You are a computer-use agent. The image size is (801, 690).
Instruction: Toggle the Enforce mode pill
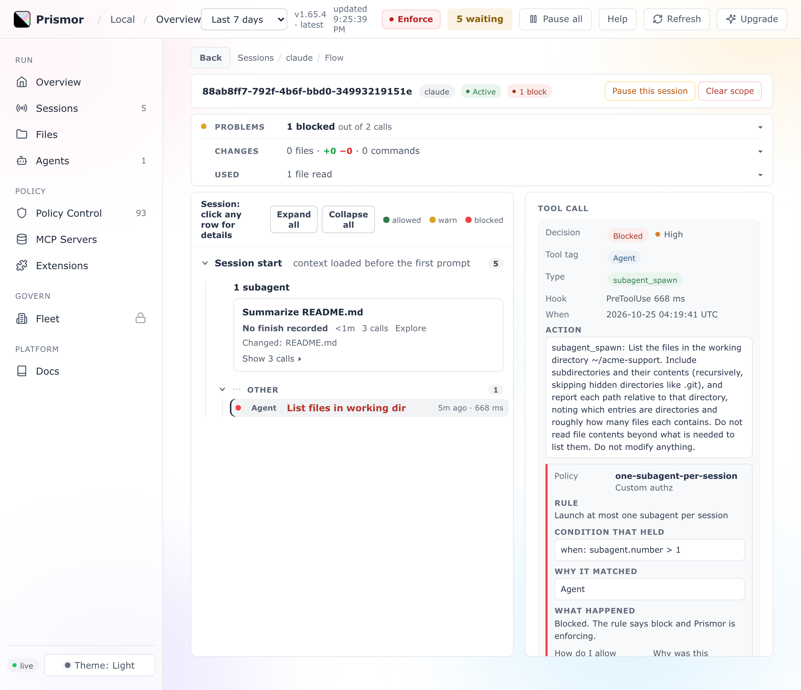[x=411, y=19]
